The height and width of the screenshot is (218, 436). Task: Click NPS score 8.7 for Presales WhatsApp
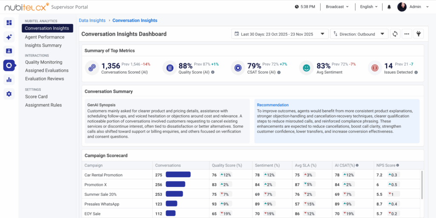pos(379,204)
